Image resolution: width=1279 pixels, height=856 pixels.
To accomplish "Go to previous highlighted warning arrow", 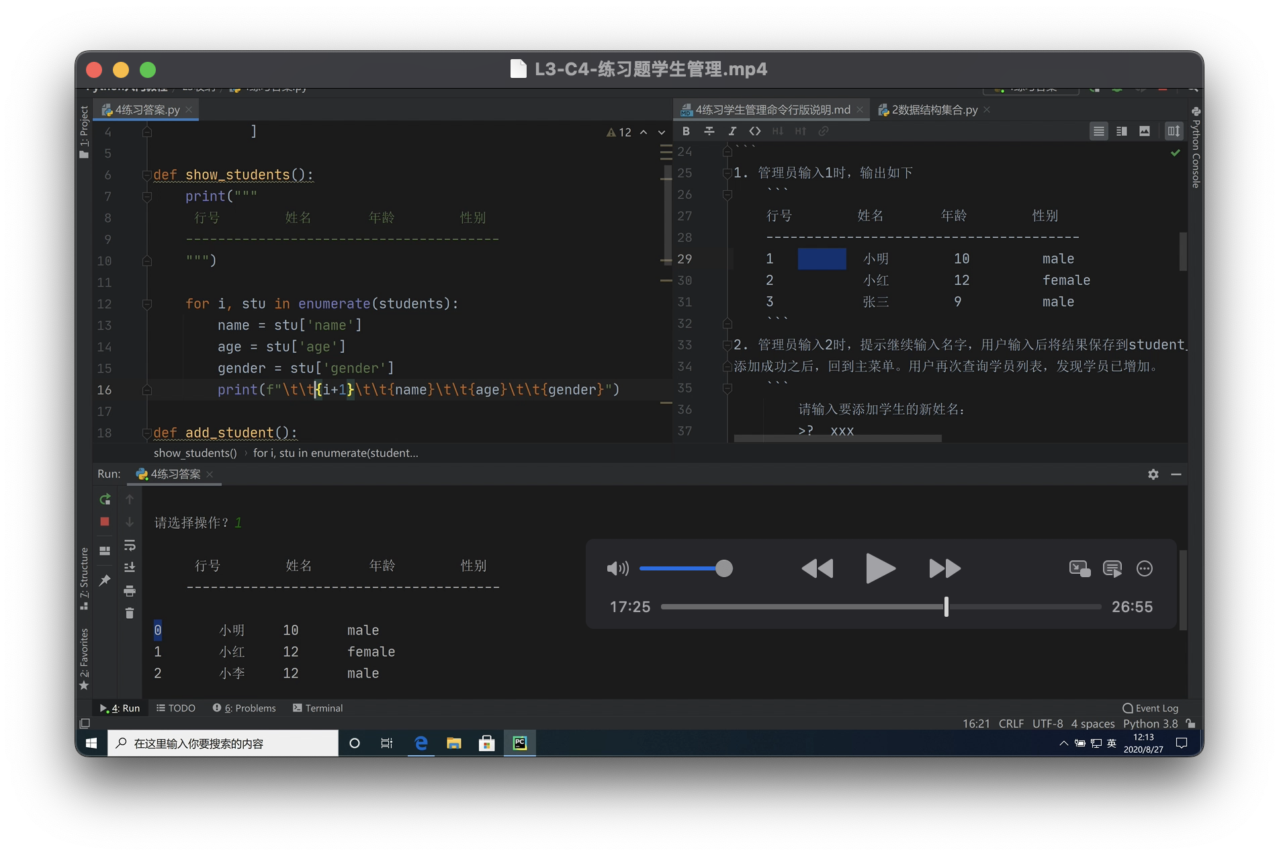I will [x=644, y=132].
